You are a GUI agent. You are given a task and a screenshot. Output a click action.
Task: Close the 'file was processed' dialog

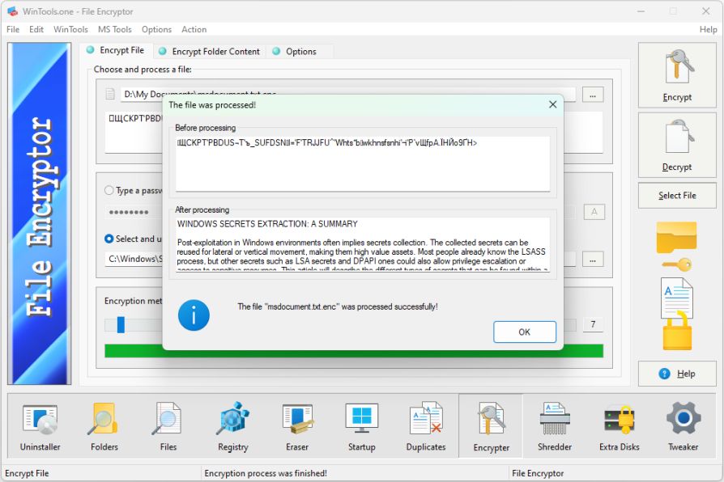552,104
